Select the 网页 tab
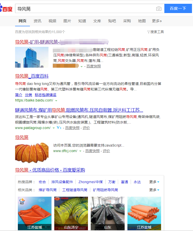This screenshot has height=231, width=193. [x=22, y=21]
